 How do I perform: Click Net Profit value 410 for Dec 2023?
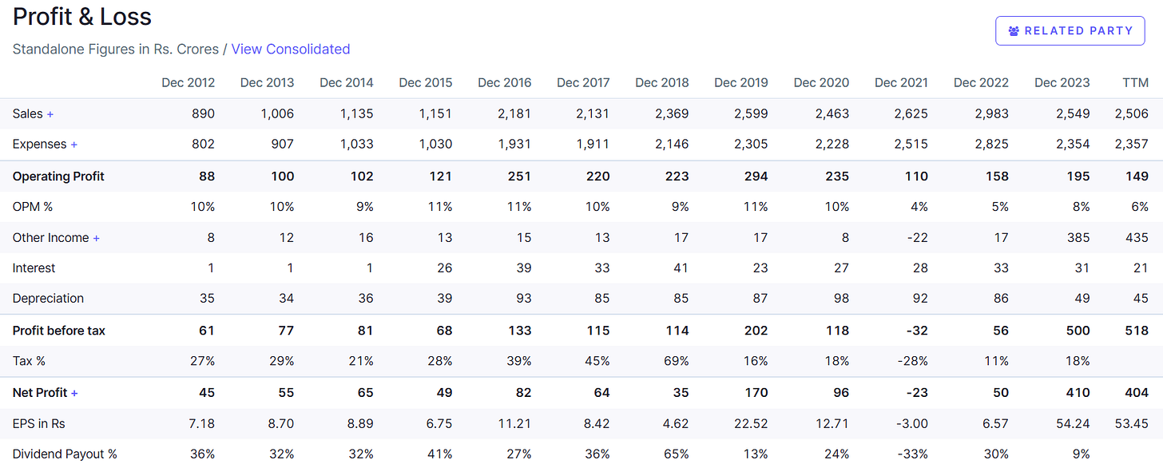click(x=1078, y=393)
